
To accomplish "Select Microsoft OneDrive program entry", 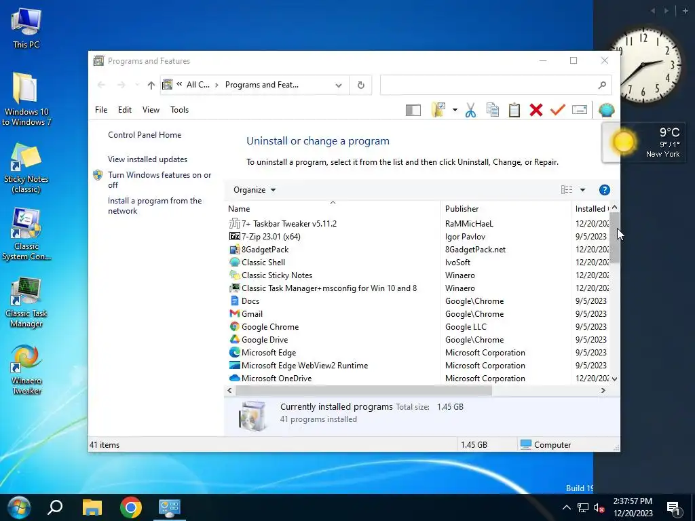I will pos(417,379).
